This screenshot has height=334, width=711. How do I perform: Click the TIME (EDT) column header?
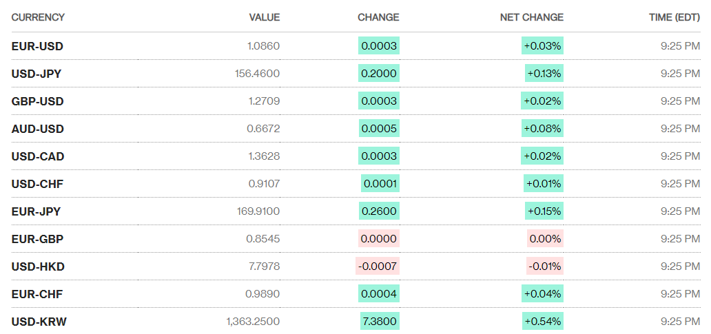(674, 17)
